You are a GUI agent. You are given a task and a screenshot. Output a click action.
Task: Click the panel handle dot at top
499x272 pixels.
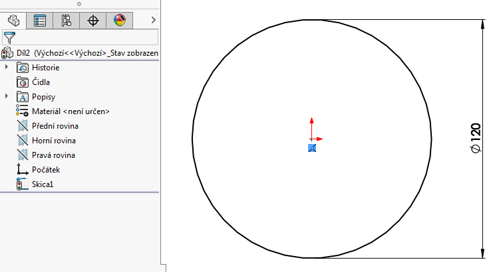[x=79, y=4]
